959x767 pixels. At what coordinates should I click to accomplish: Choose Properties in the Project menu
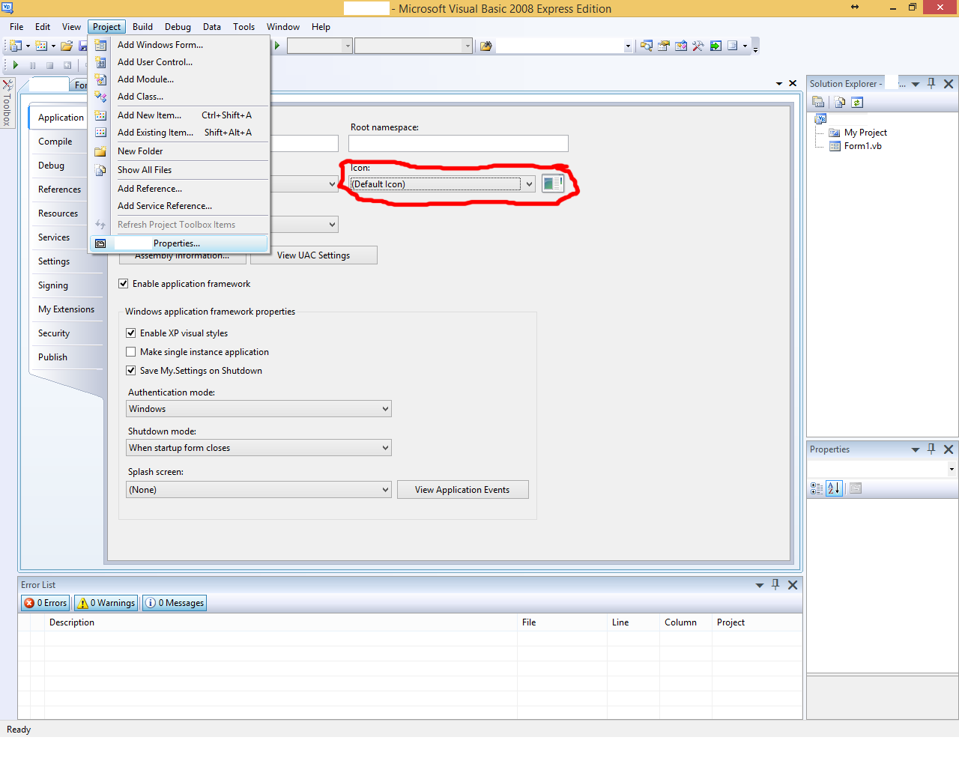pos(180,243)
